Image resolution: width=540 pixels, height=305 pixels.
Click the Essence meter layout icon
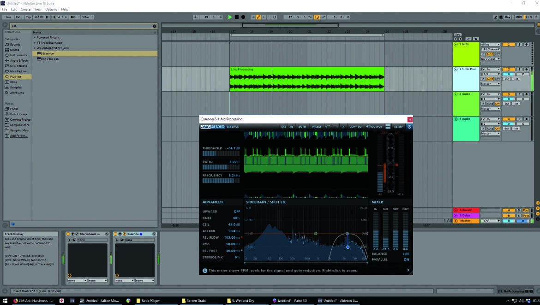click(x=388, y=127)
